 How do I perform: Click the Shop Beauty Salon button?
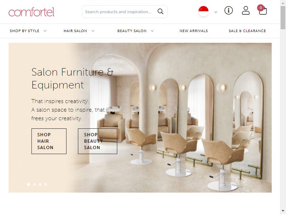[x=98, y=141]
